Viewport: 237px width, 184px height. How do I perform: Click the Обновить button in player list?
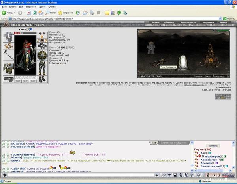[213, 146]
